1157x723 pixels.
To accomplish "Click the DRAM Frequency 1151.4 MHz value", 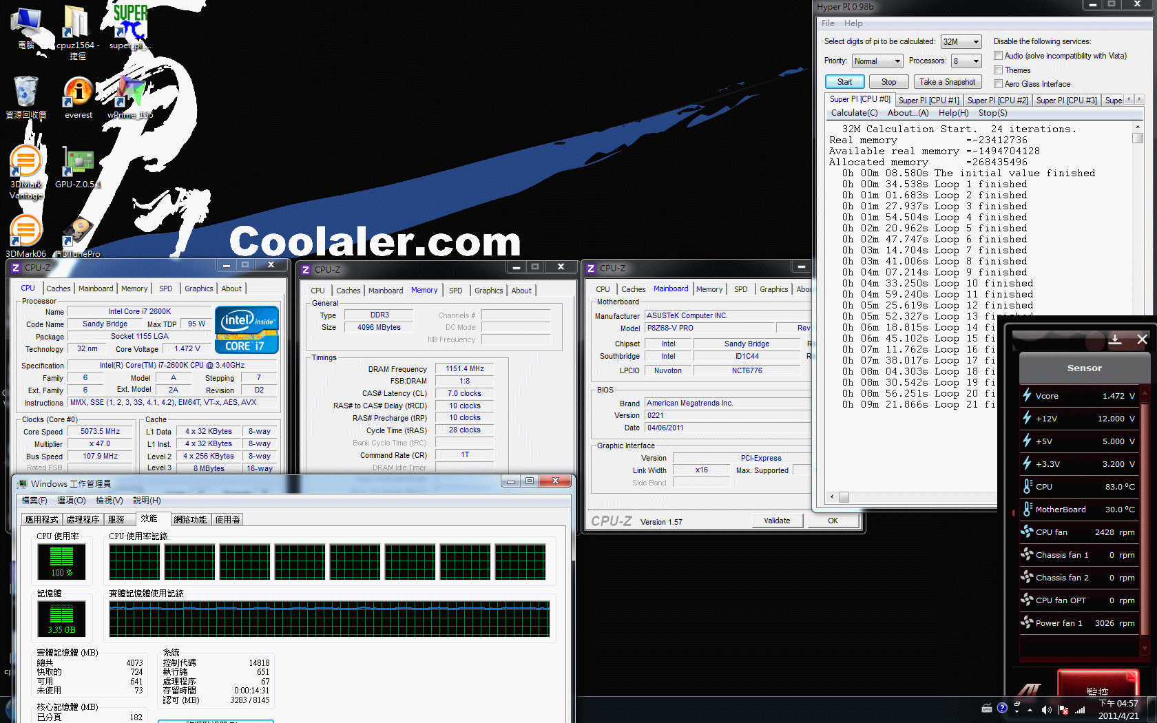I will (x=465, y=368).
